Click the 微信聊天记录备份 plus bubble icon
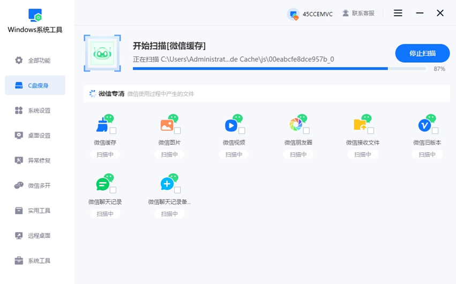This screenshot has width=456, height=284. (169, 182)
